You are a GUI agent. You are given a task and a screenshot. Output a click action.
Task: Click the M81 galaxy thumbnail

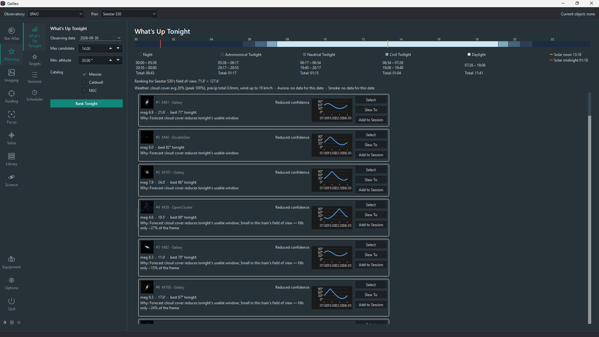tap(147, 102)
